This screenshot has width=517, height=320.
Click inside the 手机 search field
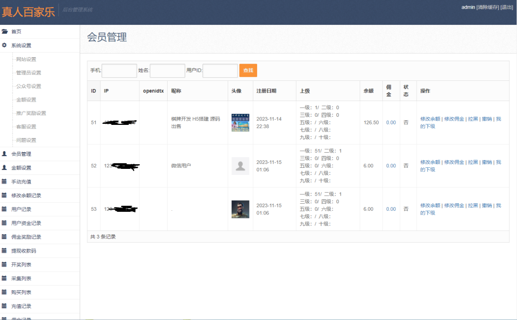(x=120, y=70)
